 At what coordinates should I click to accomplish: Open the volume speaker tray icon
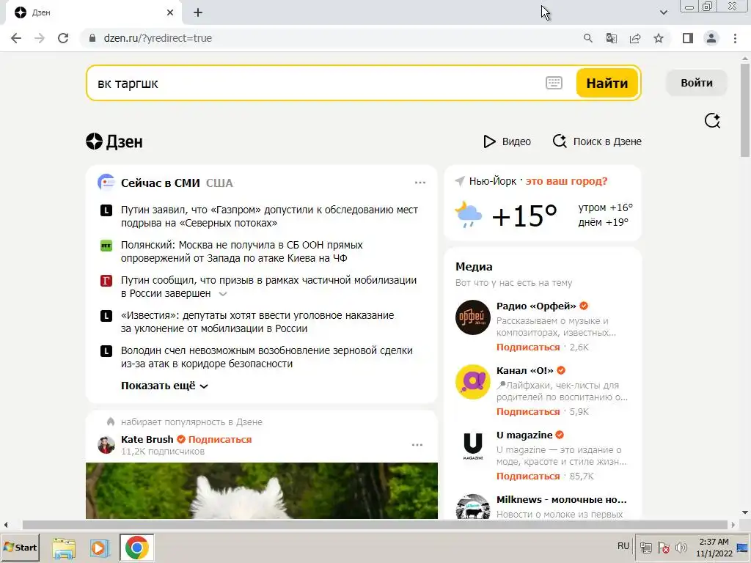[x=681, y=548]
